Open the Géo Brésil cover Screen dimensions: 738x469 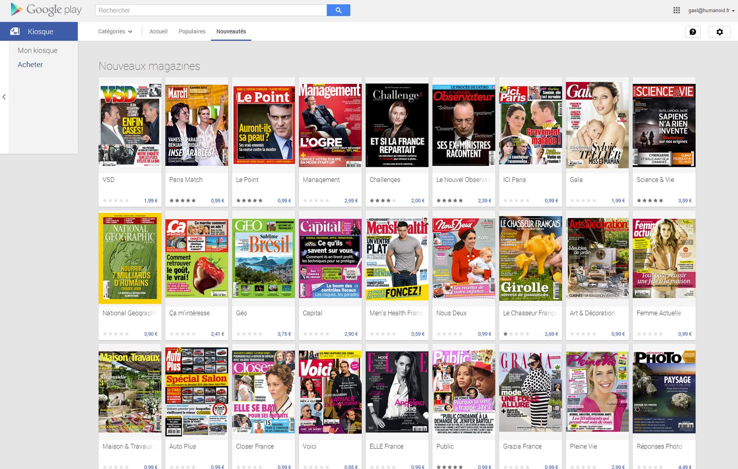pos(263,258)
